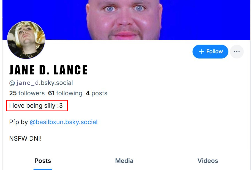The width and height of the screenshot is (251, 170).
Task: Click the blue underline beneath Posts tab
Action: 43,169
